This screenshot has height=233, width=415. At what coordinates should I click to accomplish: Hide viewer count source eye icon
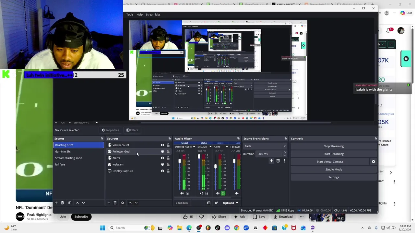pos(162,145)
